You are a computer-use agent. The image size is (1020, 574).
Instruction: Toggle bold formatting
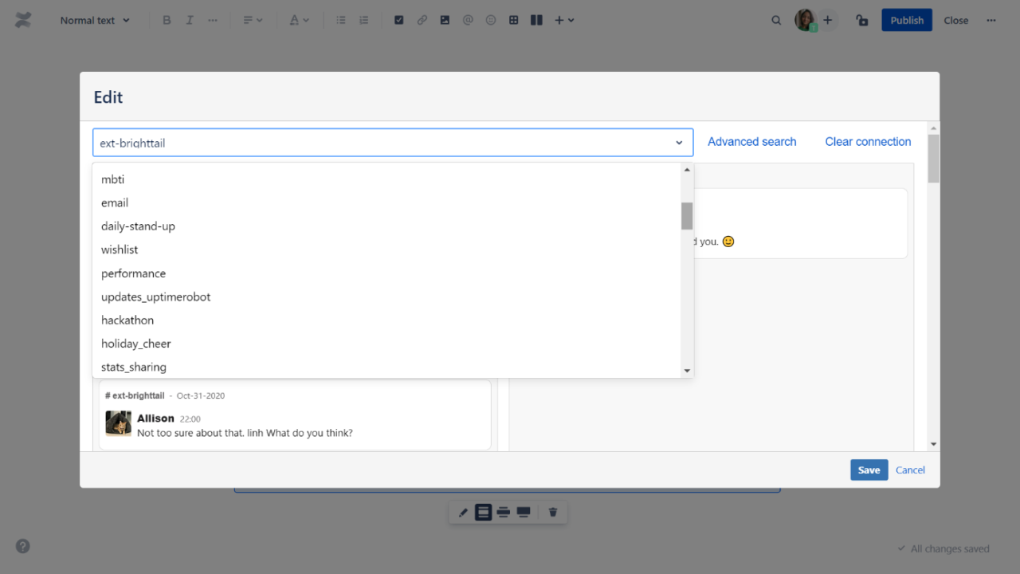coord(167,19)
